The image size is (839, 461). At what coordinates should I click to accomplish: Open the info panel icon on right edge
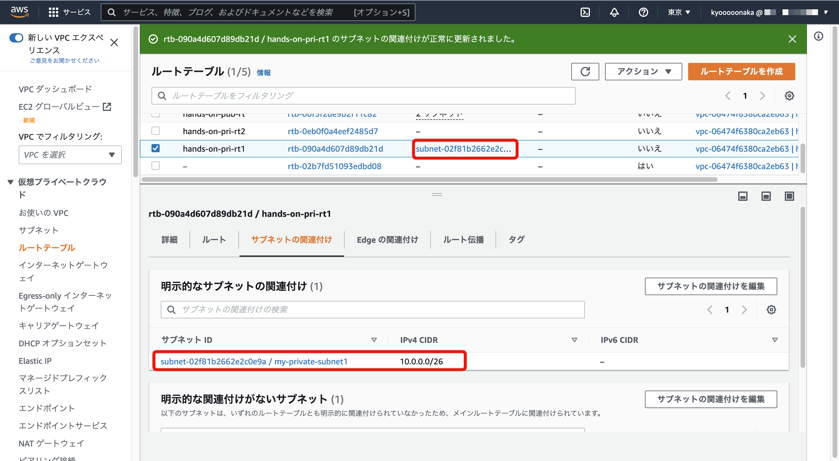click(819, 36)
